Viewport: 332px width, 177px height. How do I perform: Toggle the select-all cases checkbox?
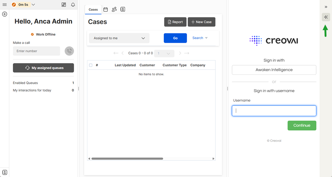91,65
